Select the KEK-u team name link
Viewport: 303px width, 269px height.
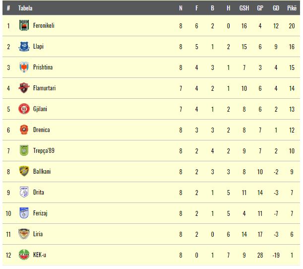(x=40, y=255)
